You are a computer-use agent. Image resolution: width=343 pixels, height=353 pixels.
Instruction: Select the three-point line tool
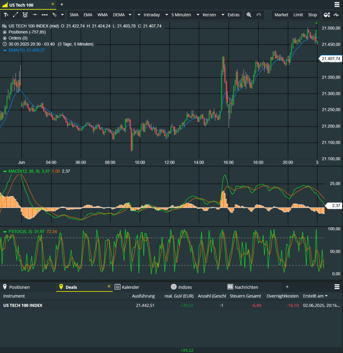[x=44, y=15]
